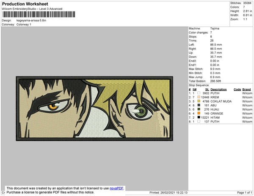The image size is (254, 196).
Task: Click the printed date '26/02/2021 19.22.13'
Action: point(174,193)
